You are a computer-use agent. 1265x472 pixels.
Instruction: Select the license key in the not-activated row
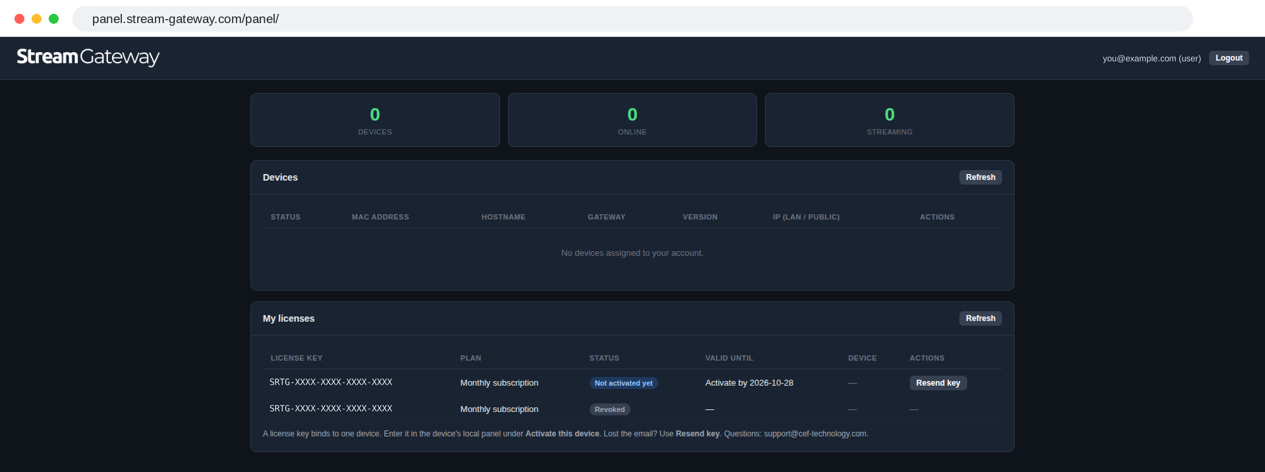tap(331, 382)
